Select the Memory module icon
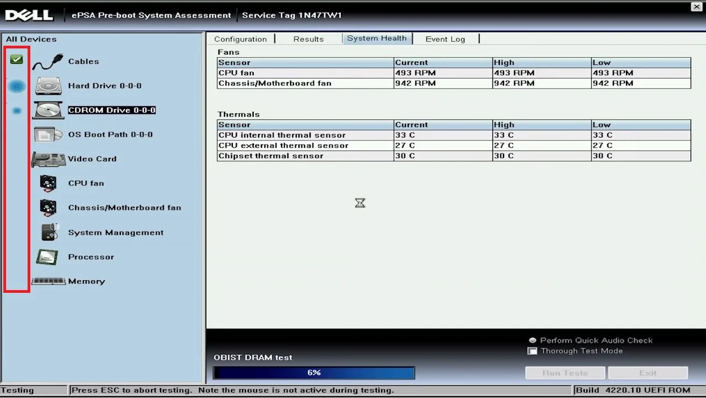Screen dimensions: 706x398 coord(49,281)
